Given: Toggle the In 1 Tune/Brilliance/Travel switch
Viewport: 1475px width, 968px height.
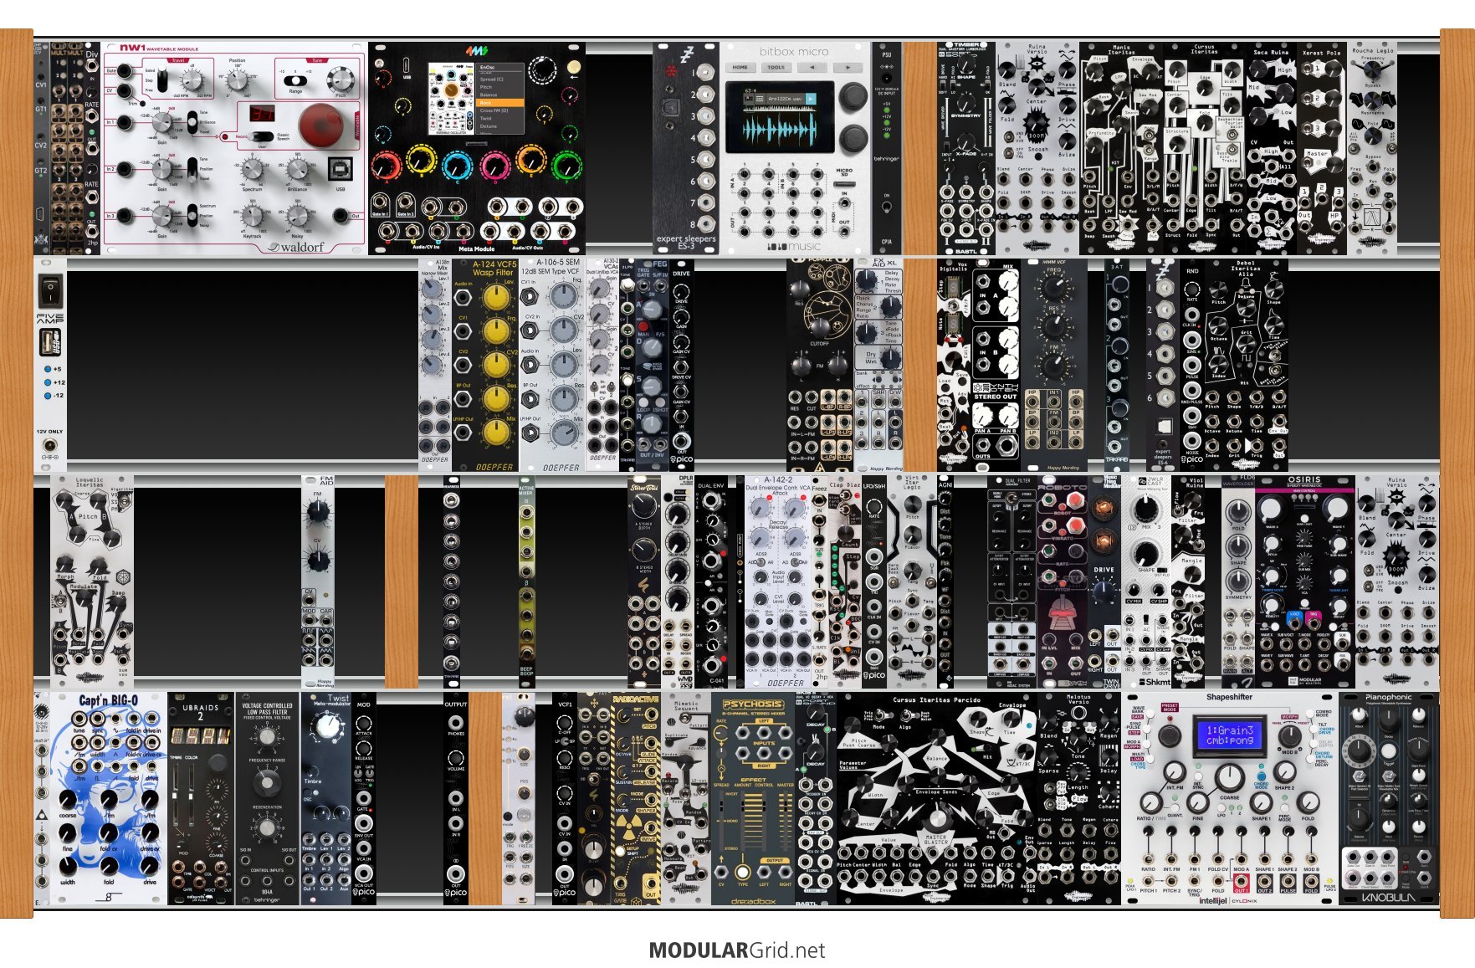Looking at the screenshot, I should click(x=192, y=122).
